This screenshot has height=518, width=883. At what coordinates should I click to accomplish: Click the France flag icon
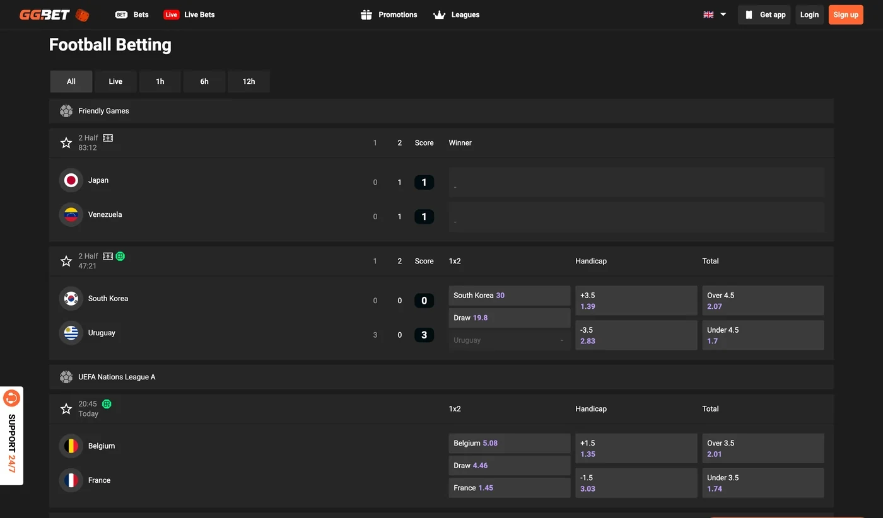click(x=71, y=480)
